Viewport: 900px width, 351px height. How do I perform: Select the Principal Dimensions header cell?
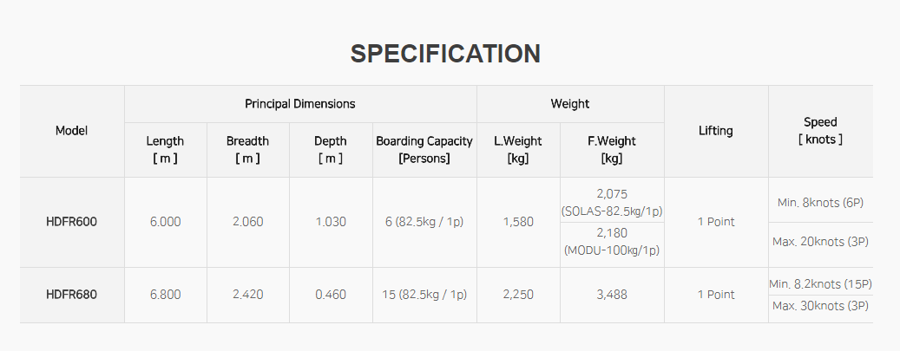pos(299,103)
